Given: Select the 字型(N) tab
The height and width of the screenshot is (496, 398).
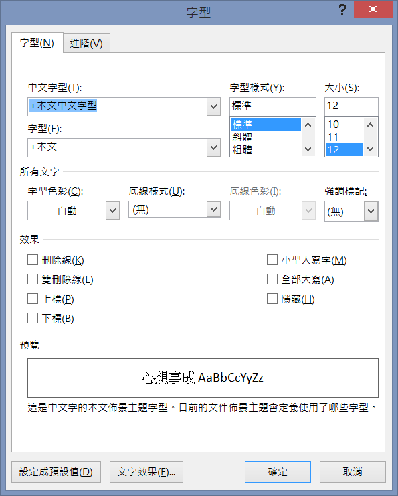Looking at the screenshot, I should (x=37, y=43).
